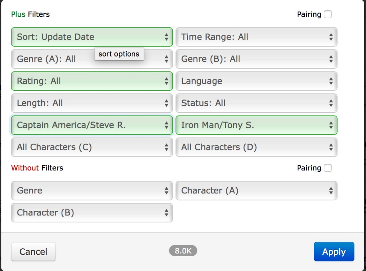Screen dimensions: 366x271
Task: Open the All Characters (C) dropdown
Action: (92, 147)
